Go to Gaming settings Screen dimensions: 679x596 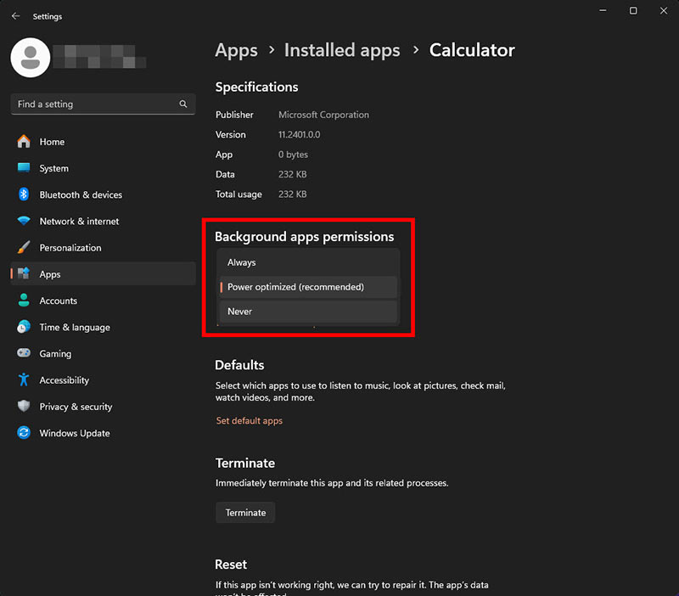[x=103, y=353]
